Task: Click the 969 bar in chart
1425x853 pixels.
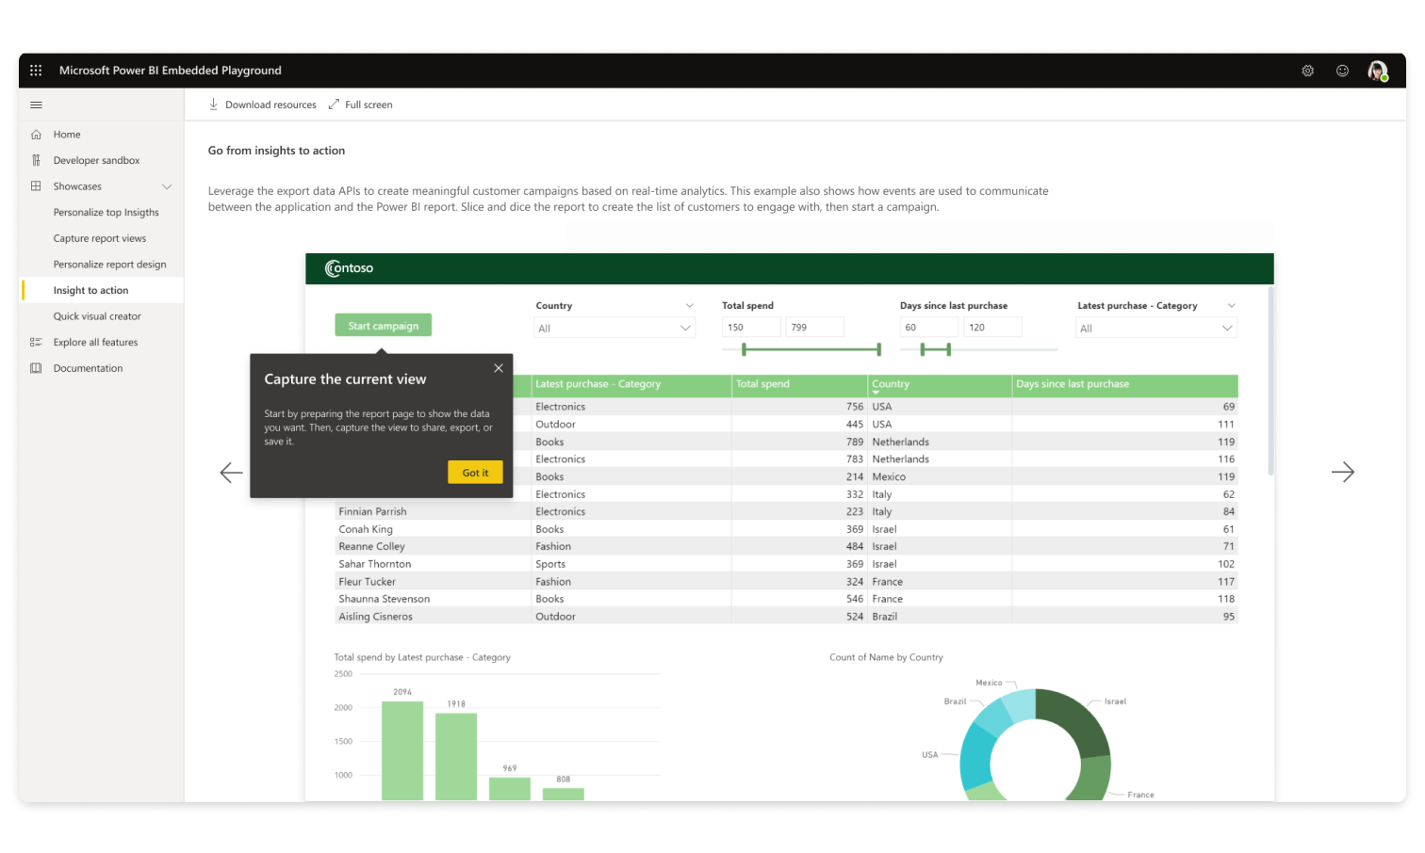Action: coord(510,789)
